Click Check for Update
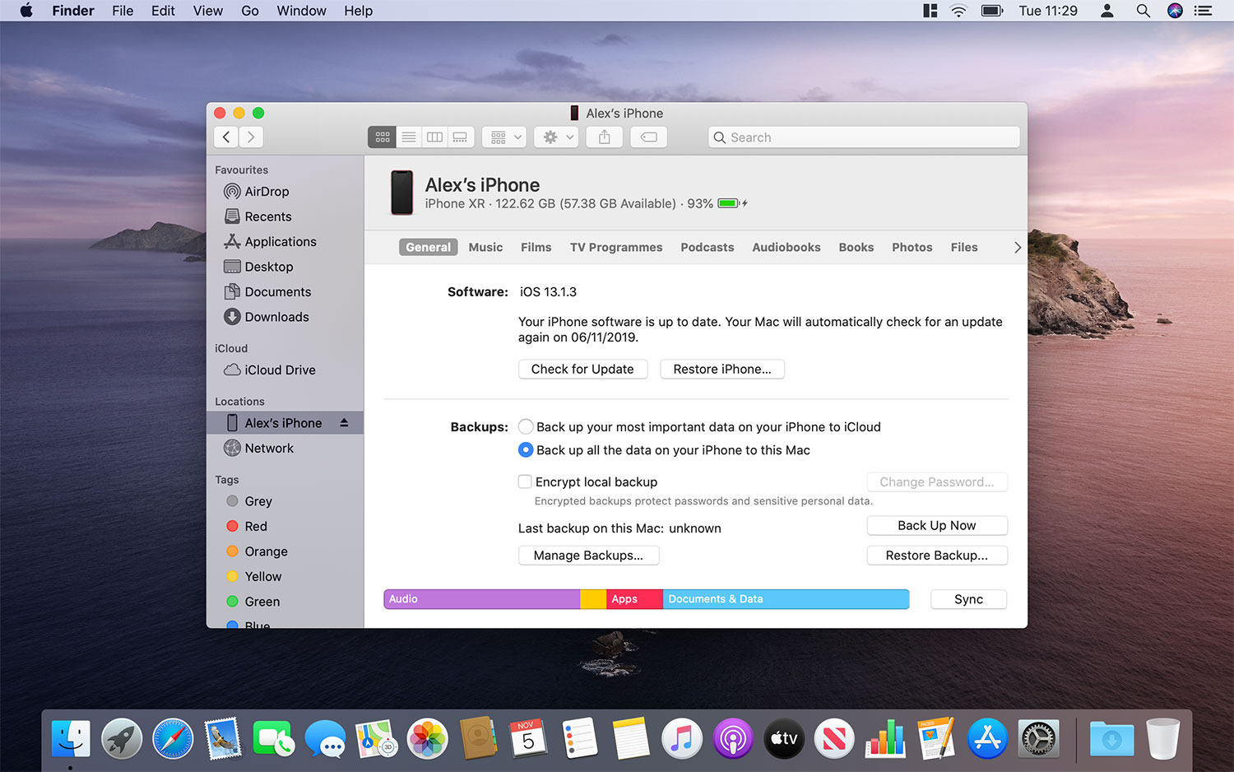This screenshot has height=772, width=1234. coord(582,369)
